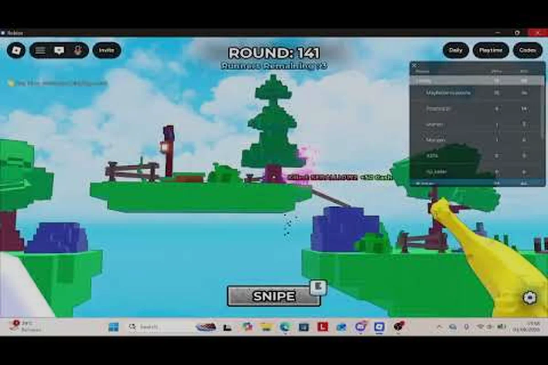Click the gear settings icon near the yellow arm

tap(529, 298)
